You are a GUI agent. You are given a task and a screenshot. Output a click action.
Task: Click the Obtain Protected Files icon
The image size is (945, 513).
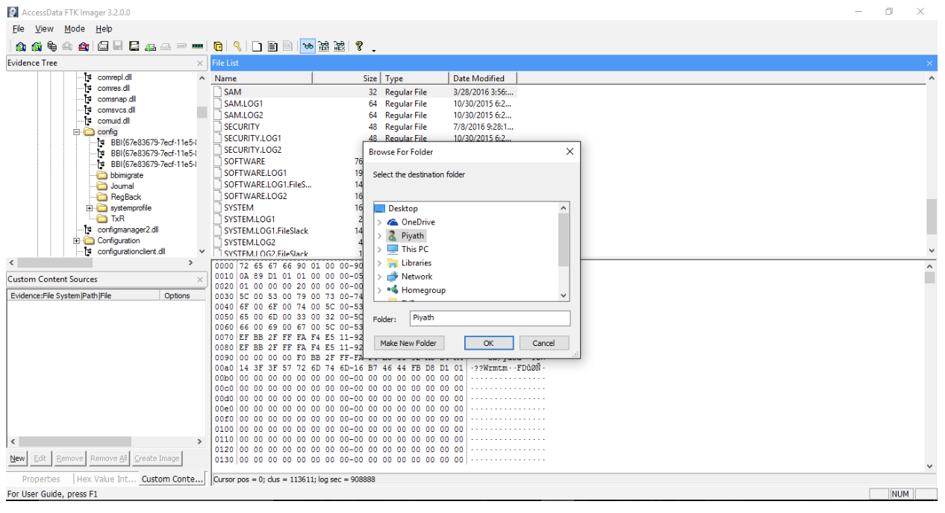(218, 46)
